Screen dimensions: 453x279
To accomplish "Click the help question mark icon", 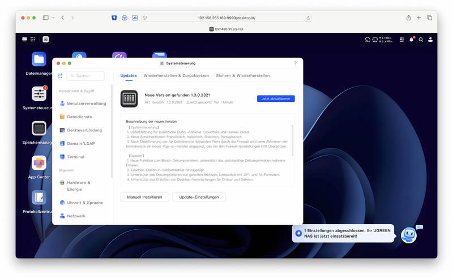I will 295,63.
